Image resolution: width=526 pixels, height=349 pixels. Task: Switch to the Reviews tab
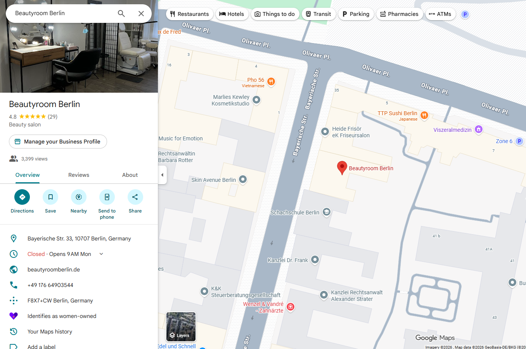79,175
